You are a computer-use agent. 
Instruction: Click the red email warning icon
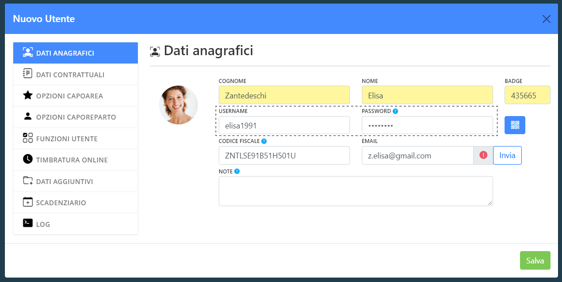click(x=483, y=155)
